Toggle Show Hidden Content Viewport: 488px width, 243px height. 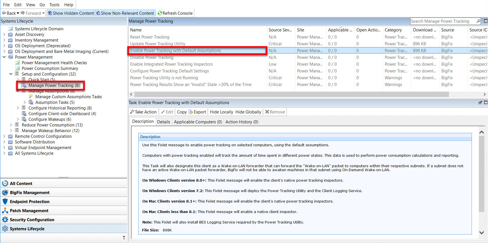tap(71, 13)
